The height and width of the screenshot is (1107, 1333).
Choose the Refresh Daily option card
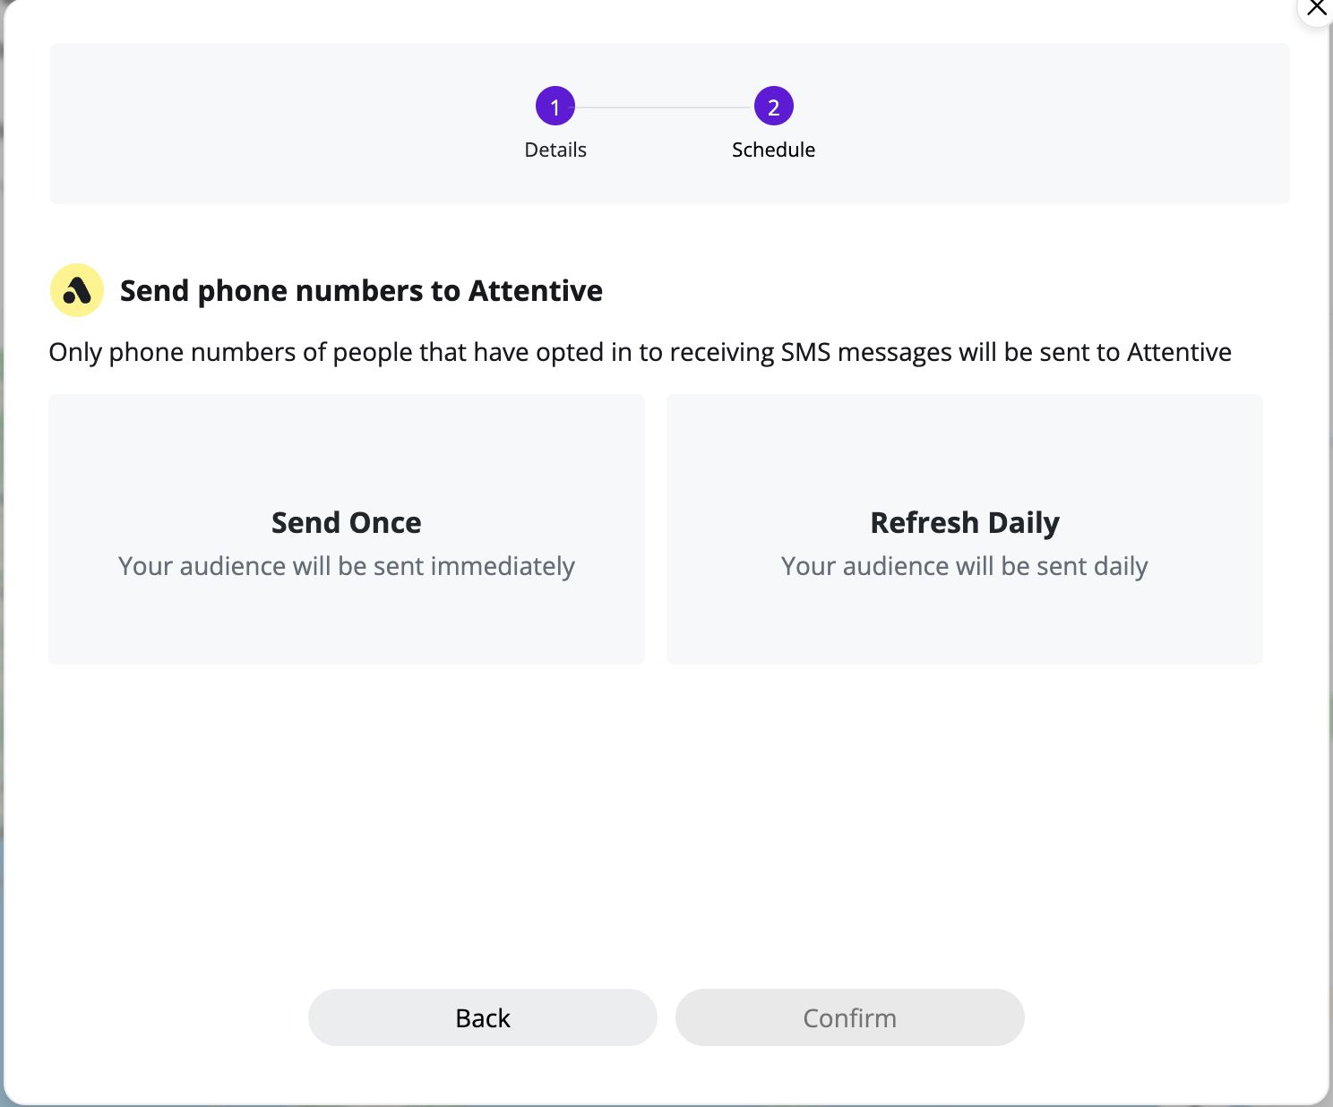[x=965, y=529]
